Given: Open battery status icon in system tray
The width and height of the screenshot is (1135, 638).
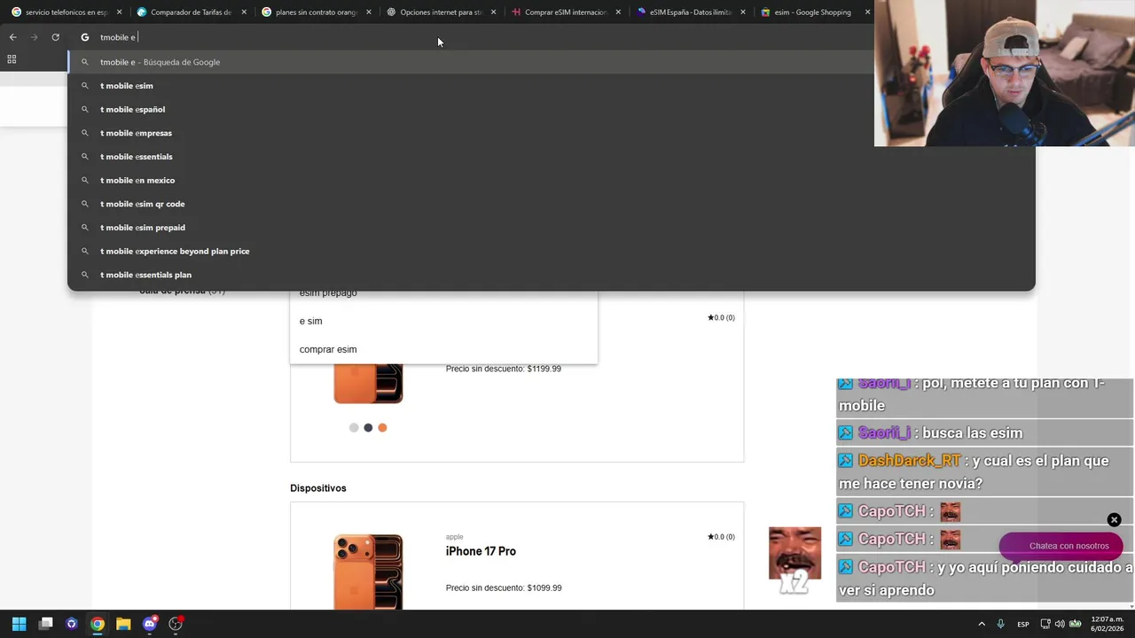Looking at the screenshot, I should pyautogui.click(x=1076, y=624).
